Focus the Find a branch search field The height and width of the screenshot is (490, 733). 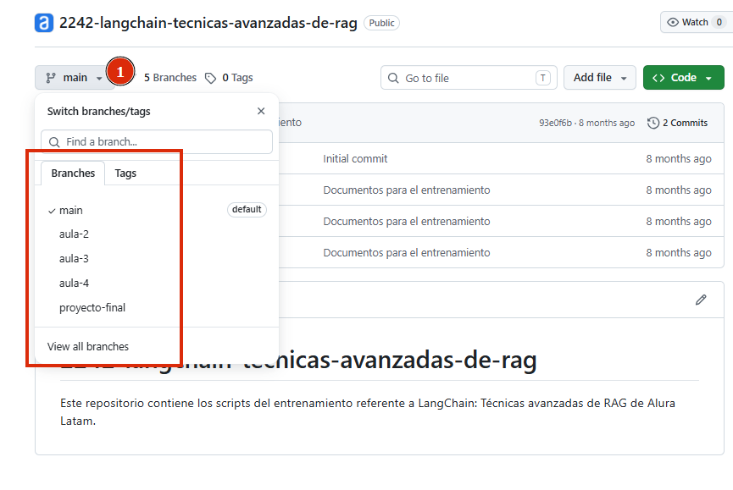157,142
